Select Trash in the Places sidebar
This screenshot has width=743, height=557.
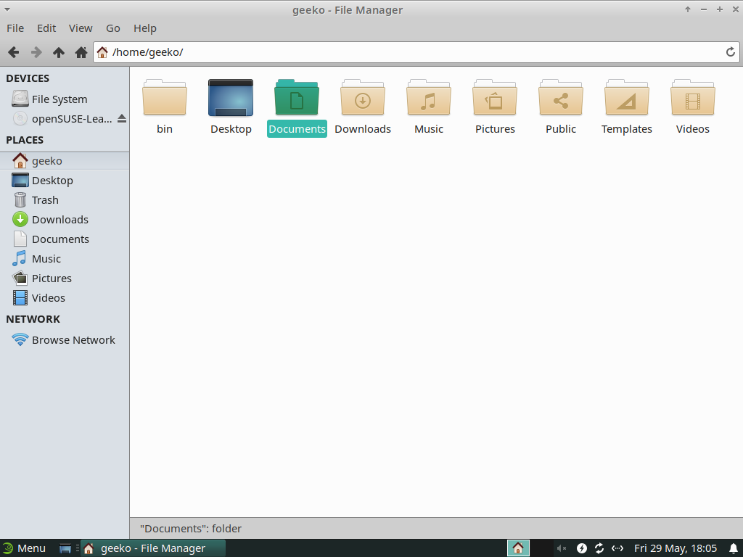tap(45, 200)
